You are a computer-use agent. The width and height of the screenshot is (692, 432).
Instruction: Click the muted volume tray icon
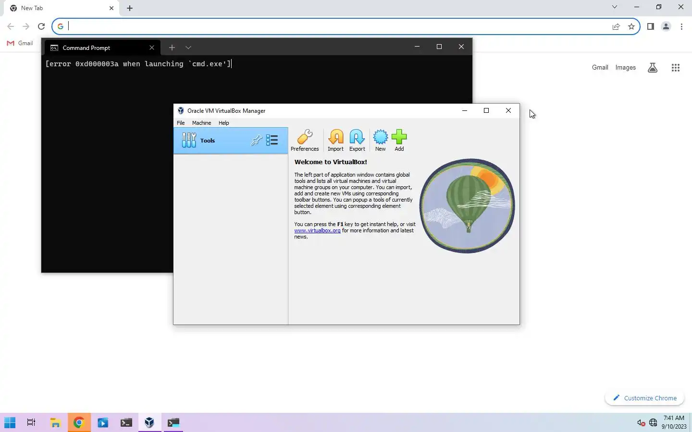point(641,423)
